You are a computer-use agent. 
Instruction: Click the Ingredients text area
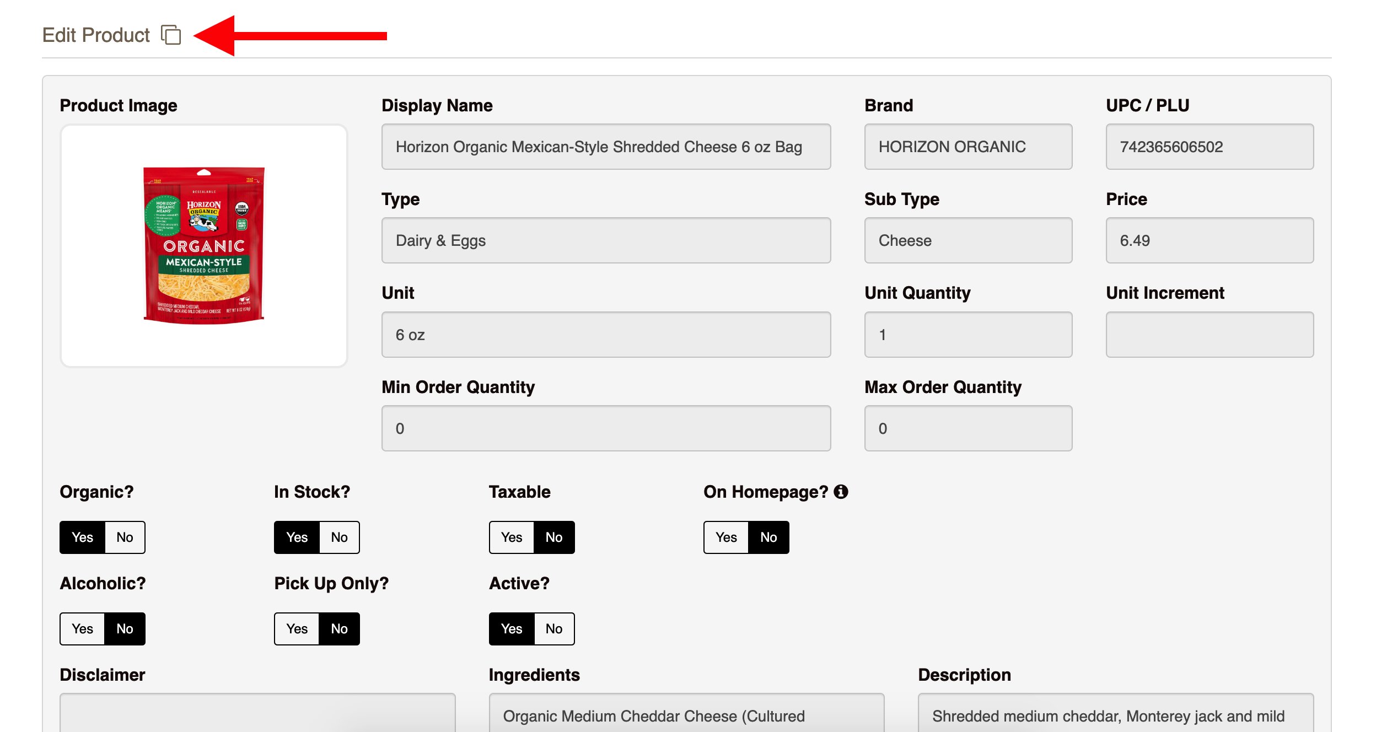coord(686,713)
